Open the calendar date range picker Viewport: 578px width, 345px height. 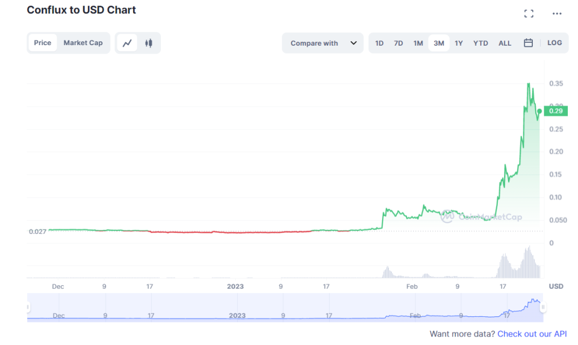pos(528,43)
